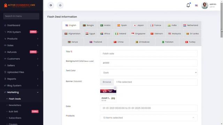This screenshot has height=125, width=223.
Task: Expand Refunds menu
Action: tap(21, 52)
